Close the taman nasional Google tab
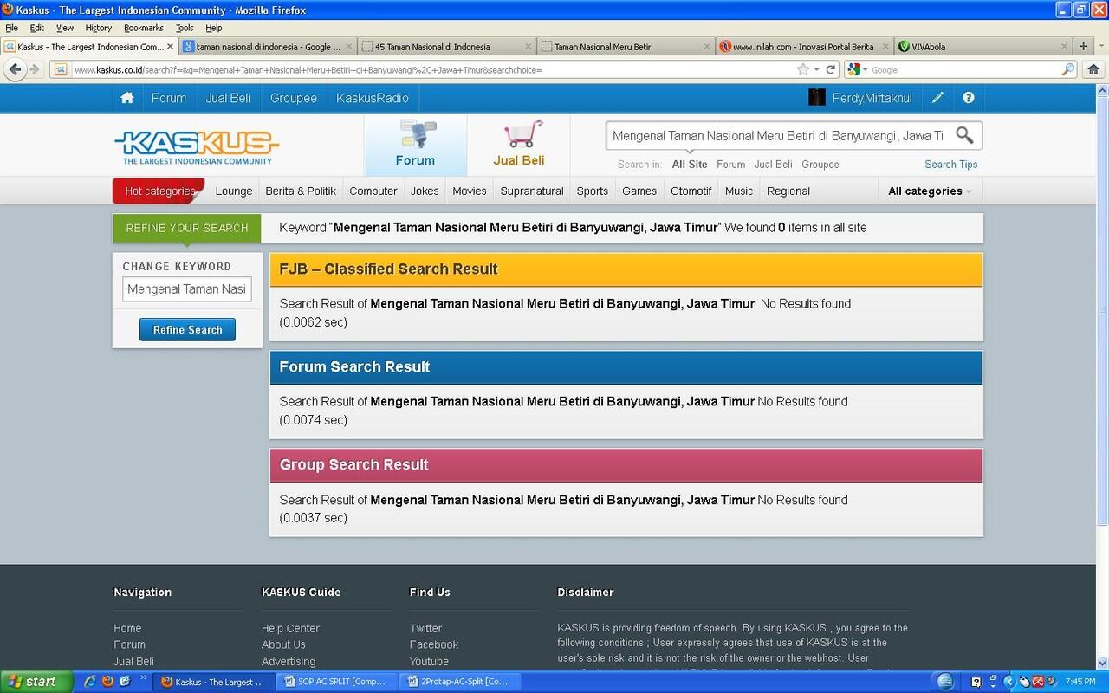Image resolution: width=1109 pixels, height=693 pixels. [348, 46]
